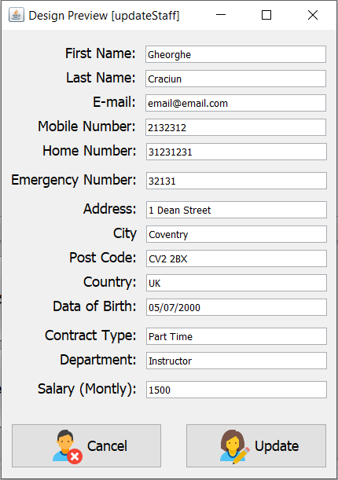Maximize the Design Preview window

pos(266,15)
